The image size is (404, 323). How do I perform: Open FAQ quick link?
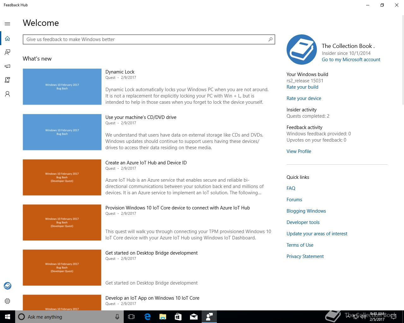tap(291, 188)
